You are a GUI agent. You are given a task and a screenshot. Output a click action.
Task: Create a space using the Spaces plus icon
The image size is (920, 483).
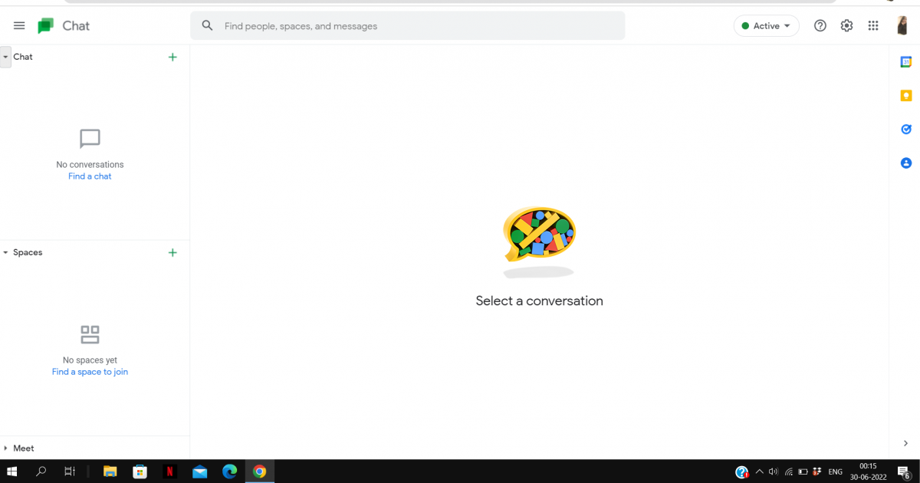172,252
